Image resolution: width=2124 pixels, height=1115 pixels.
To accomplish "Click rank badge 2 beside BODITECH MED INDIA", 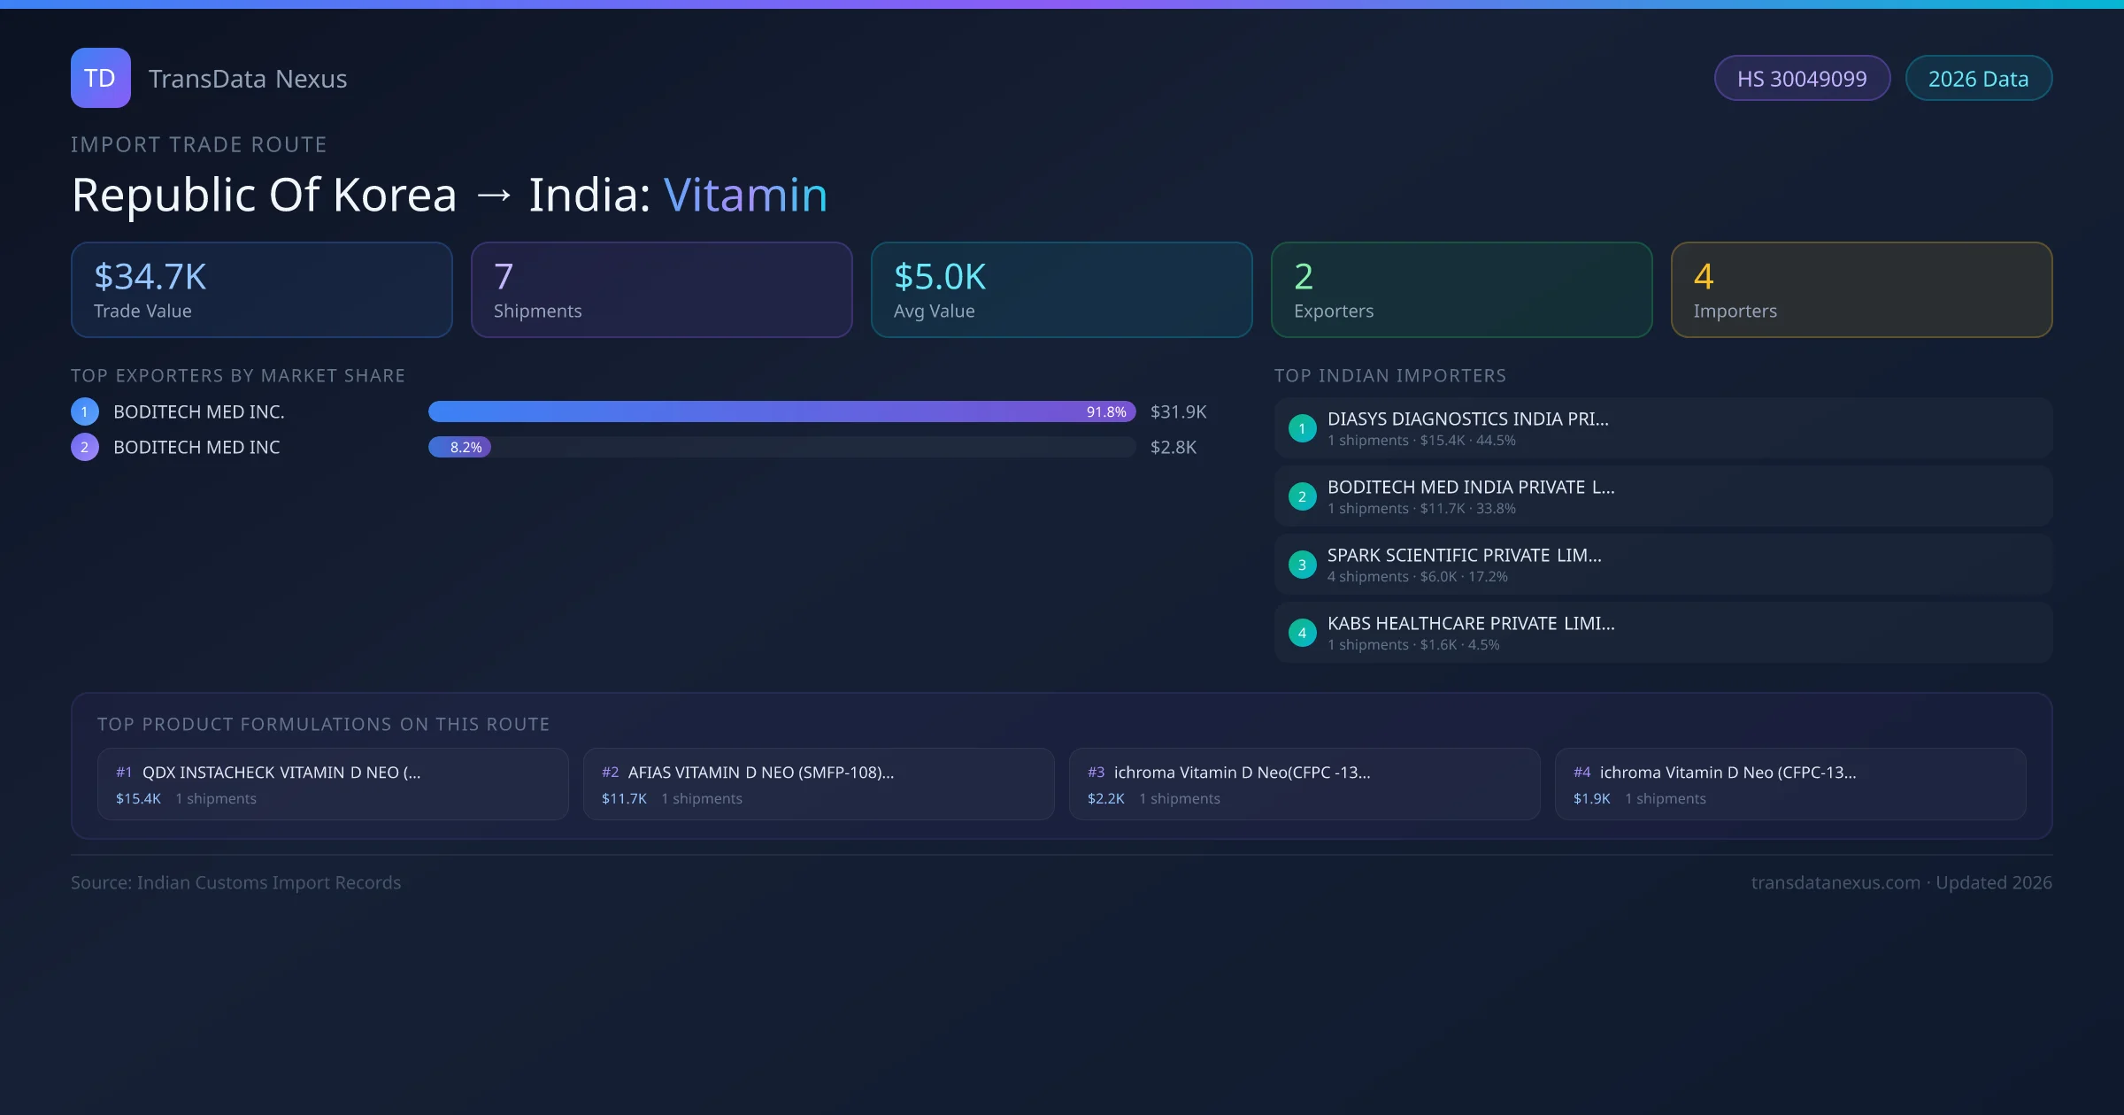I will point(1302,496).
